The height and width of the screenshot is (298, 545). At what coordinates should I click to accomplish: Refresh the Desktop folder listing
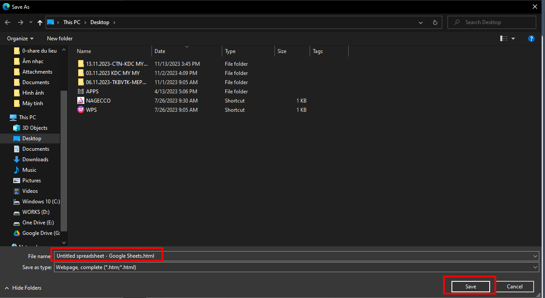click(435, 22)
